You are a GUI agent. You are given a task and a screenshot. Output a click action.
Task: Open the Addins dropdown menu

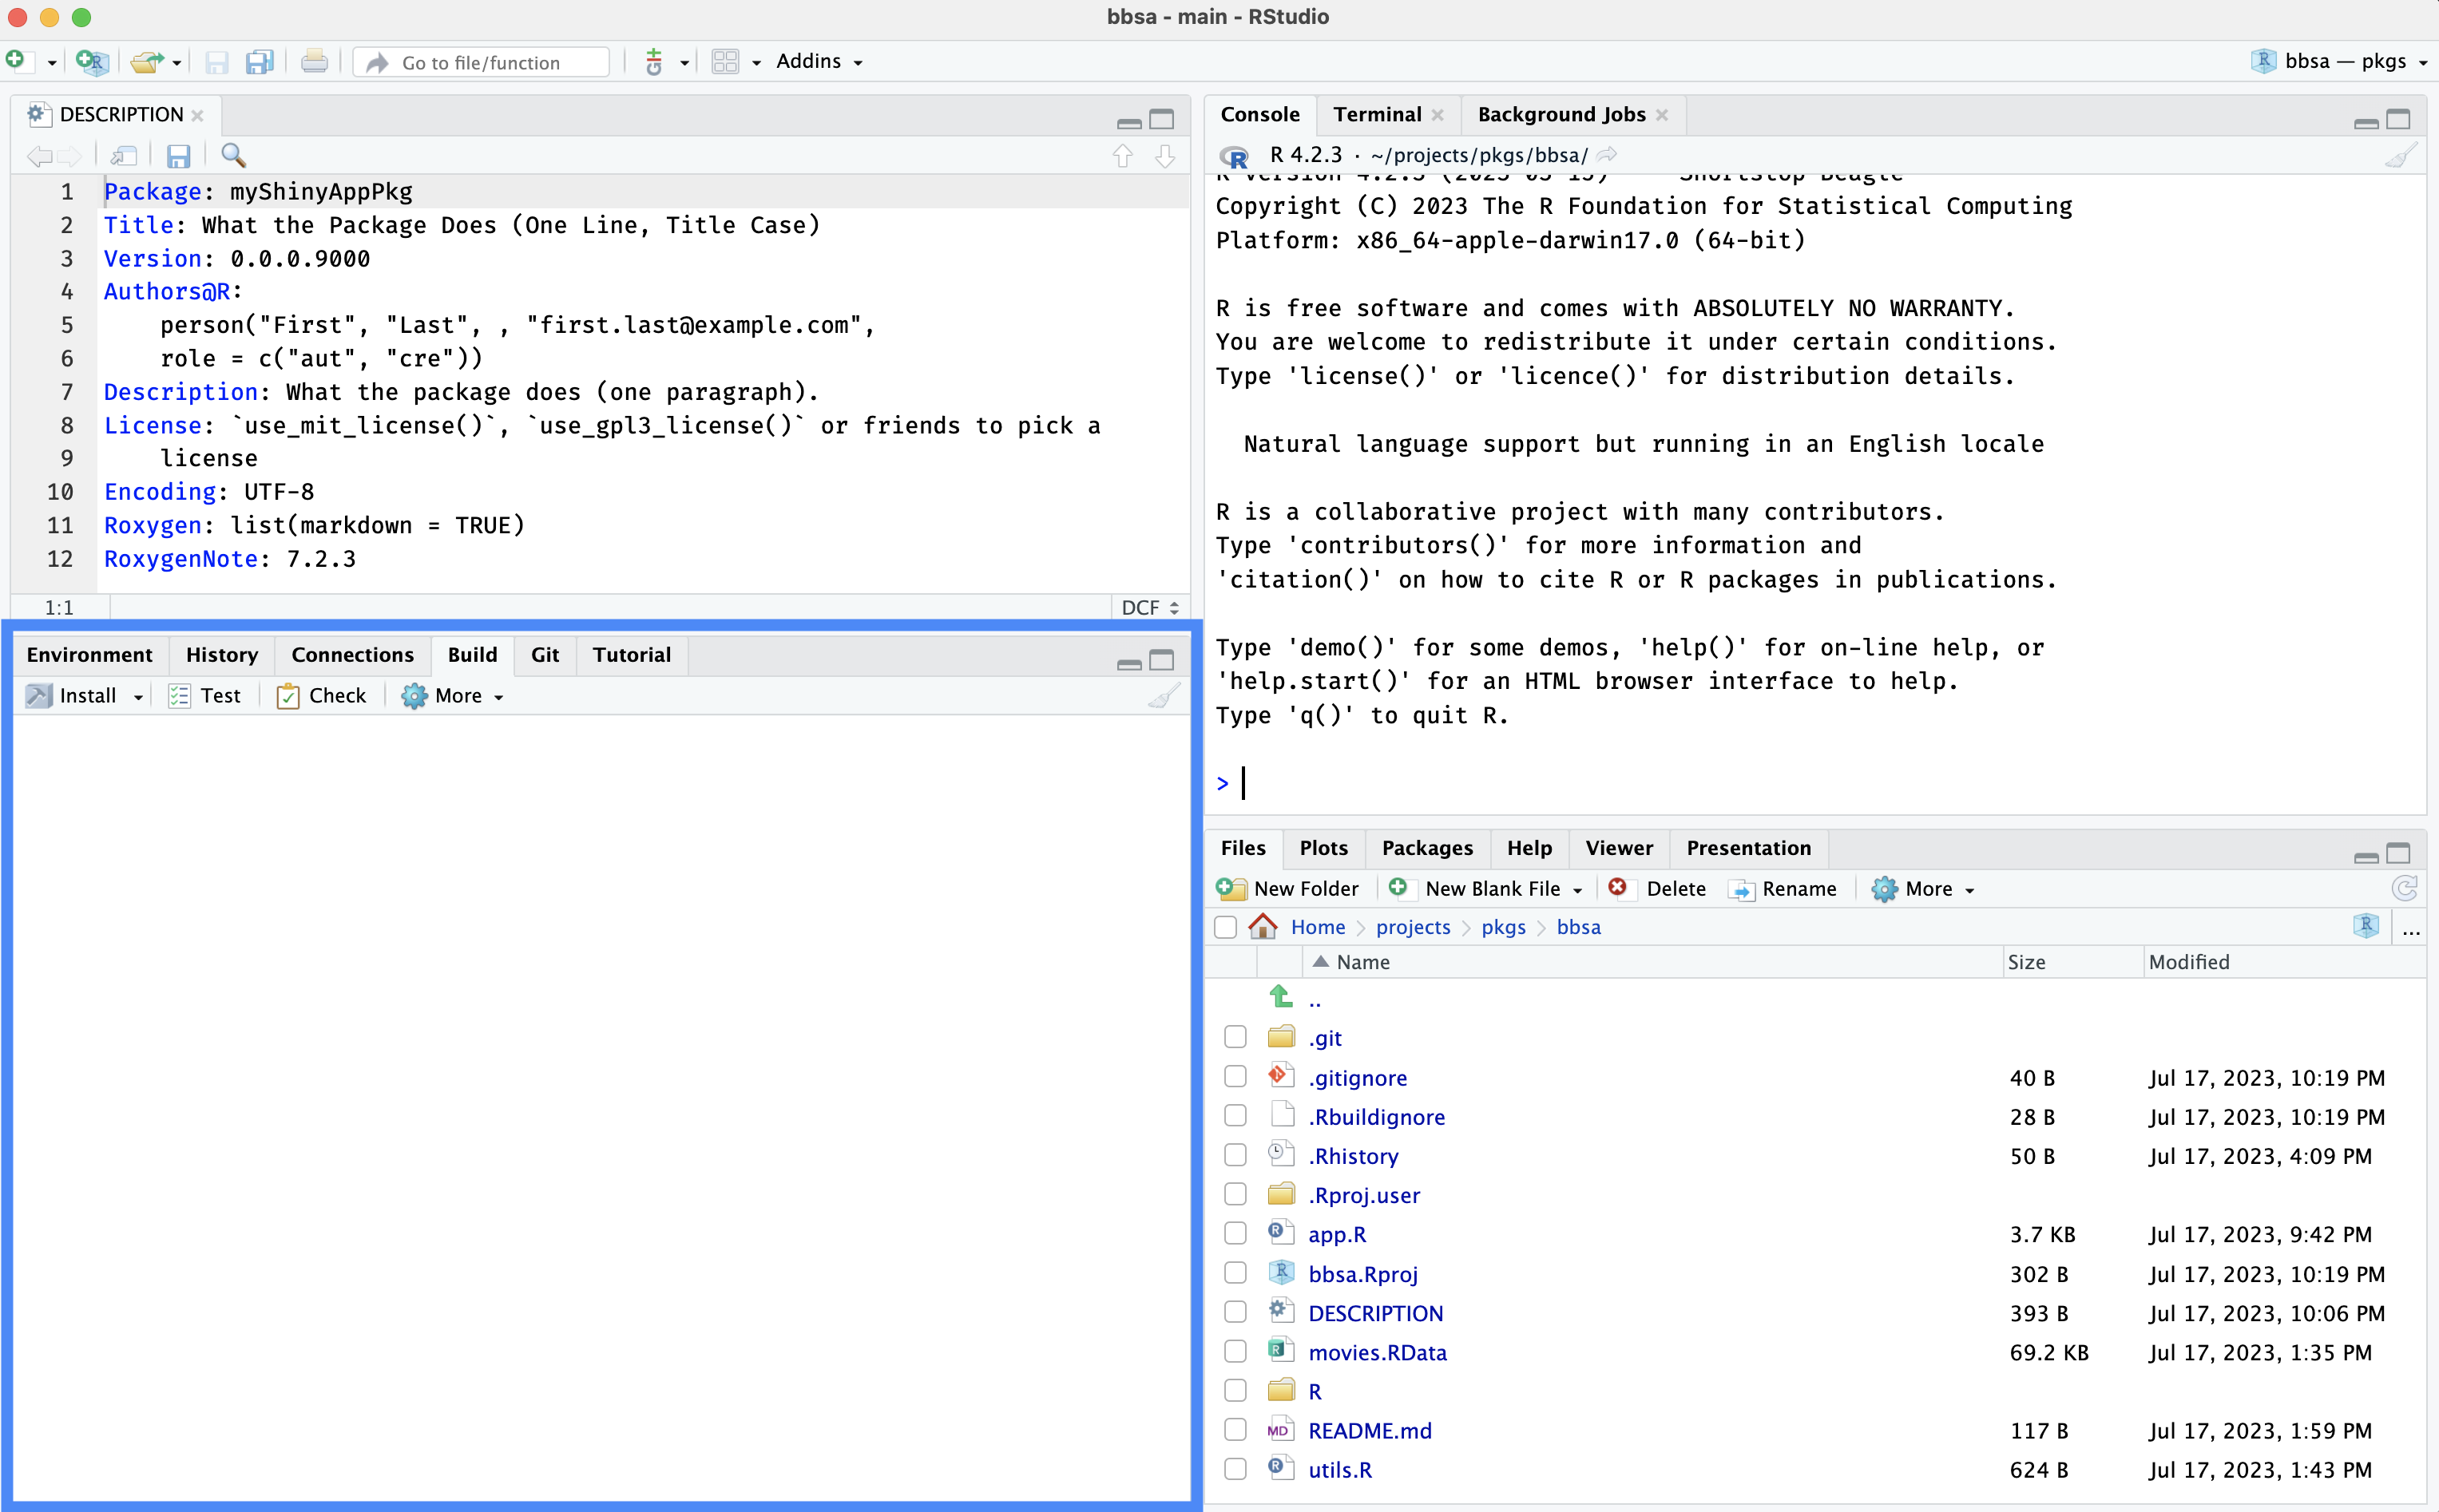(x=819, y=61)
